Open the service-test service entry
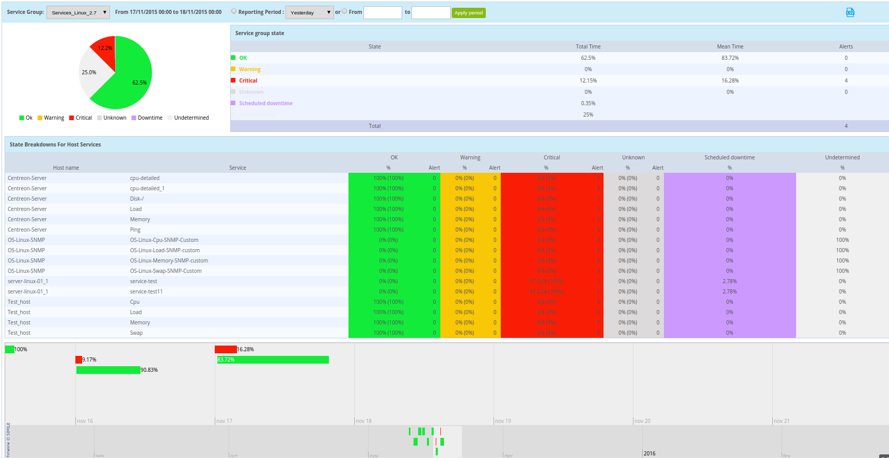Image resolution: width=889 pixels, height=458 pixels. pos(144,281)
